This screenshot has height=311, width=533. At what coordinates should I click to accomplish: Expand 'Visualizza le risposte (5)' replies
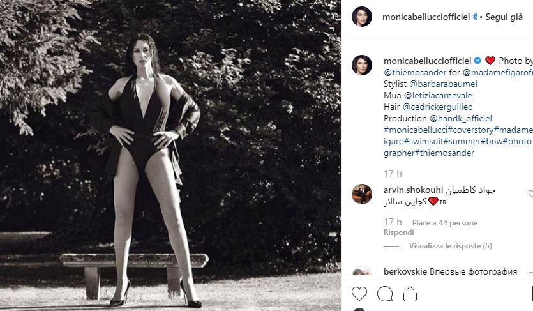451,246
